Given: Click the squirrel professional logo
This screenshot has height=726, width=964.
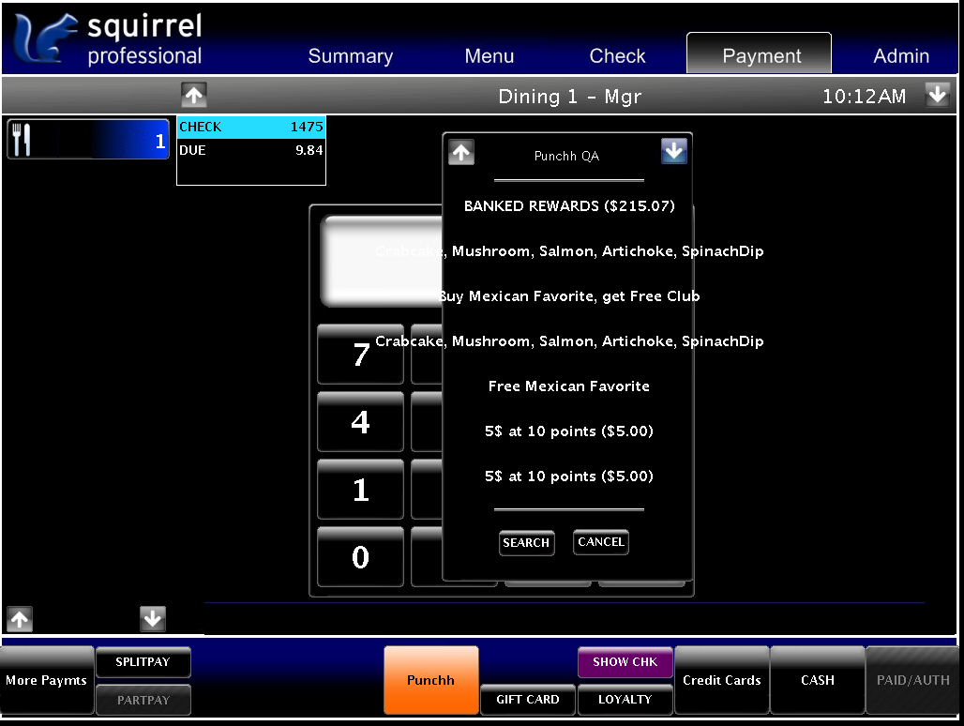Looking at the screenshot, I should pos(108,39).
